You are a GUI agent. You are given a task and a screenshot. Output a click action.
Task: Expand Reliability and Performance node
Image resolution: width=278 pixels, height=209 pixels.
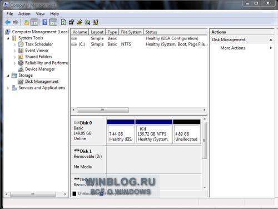pos(14,63)
